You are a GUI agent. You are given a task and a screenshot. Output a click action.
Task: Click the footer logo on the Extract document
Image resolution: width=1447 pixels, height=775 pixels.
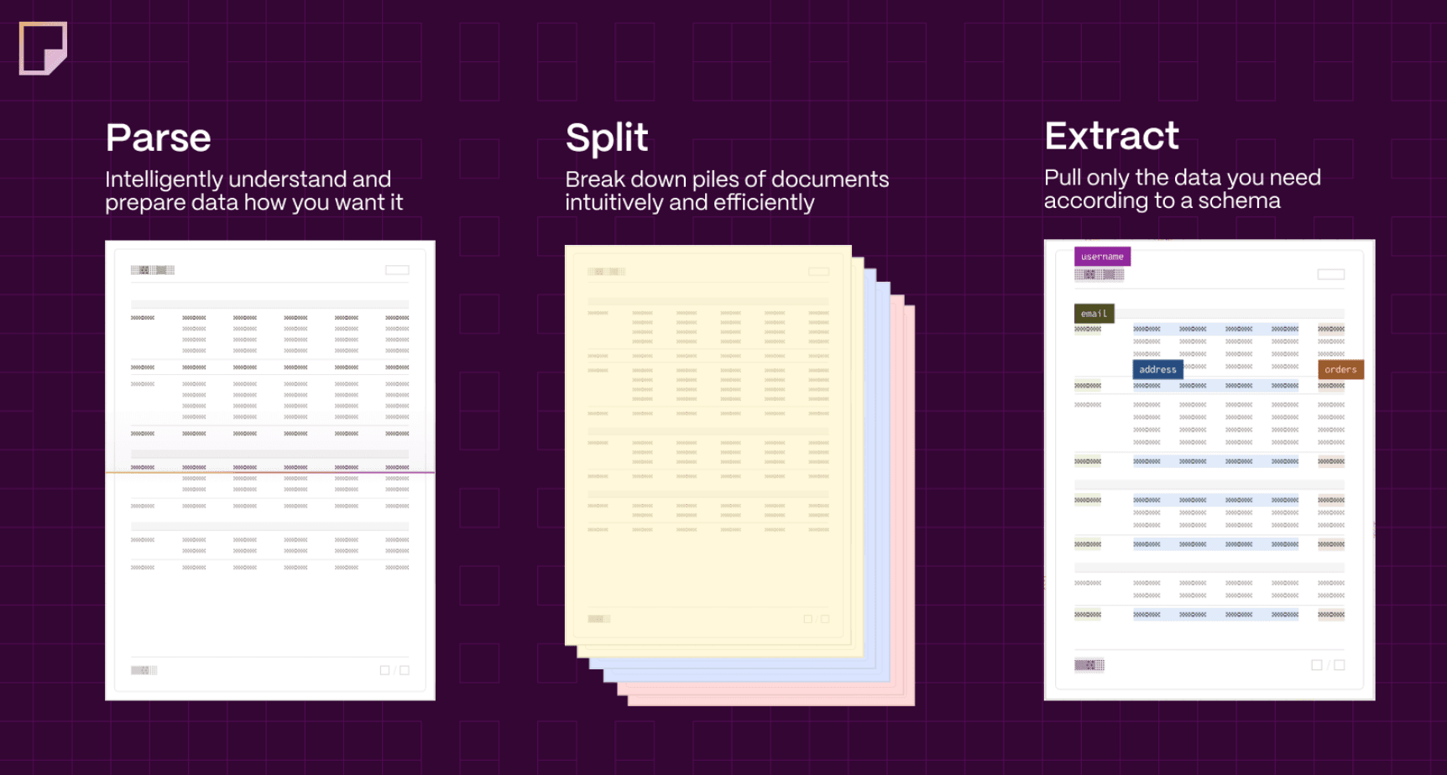1089,664
